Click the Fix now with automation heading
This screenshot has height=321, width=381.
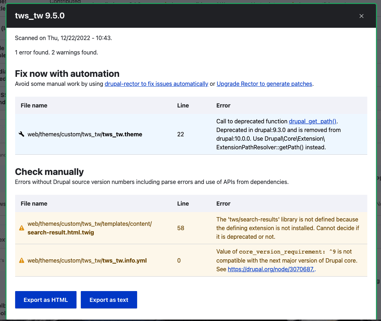click(x=67, y=74)
